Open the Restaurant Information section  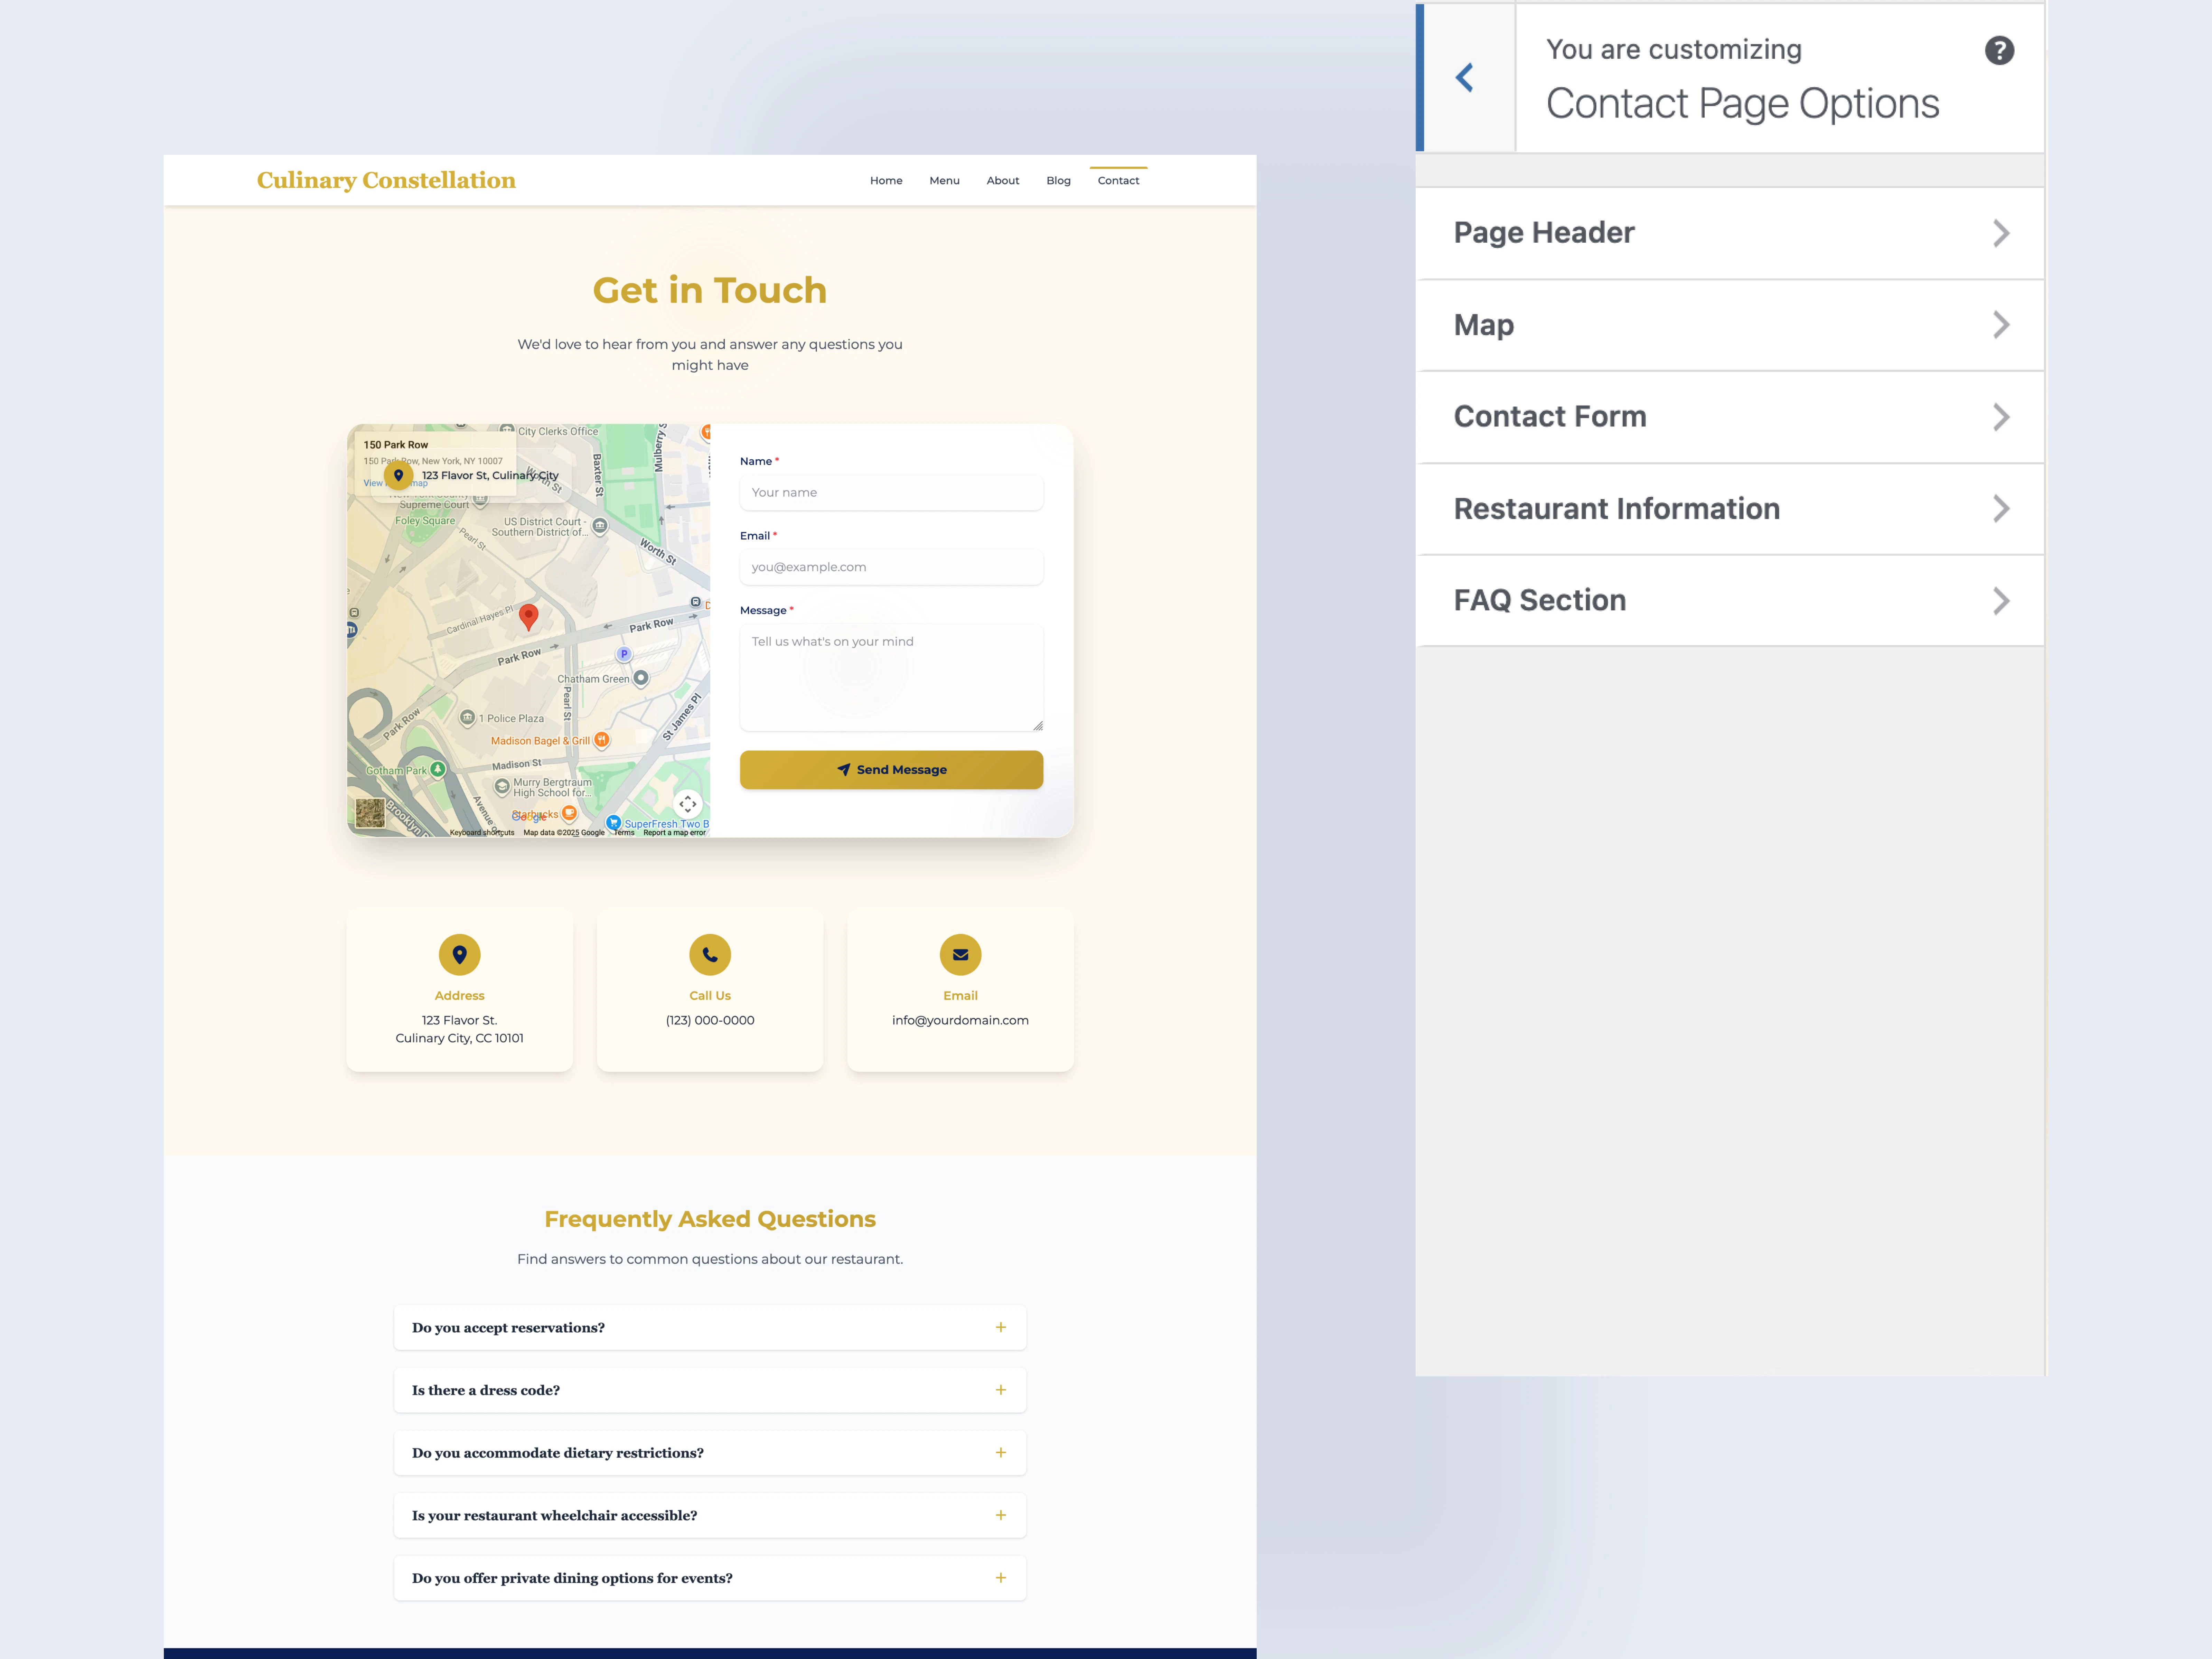click(1729, 509)
